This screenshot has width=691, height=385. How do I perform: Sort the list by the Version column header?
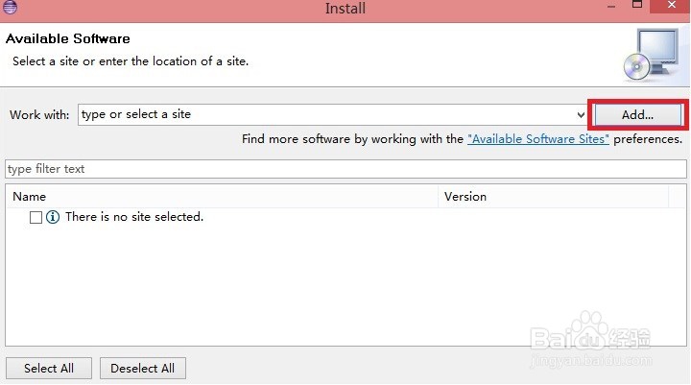pyautogui.click(x=553, y=197)
